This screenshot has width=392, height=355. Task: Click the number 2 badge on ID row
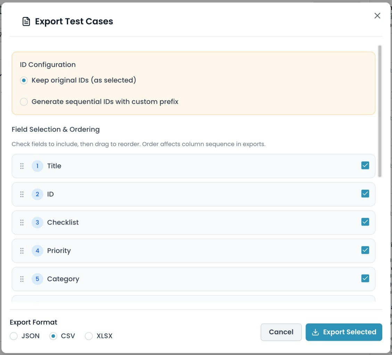click(37, 194)
